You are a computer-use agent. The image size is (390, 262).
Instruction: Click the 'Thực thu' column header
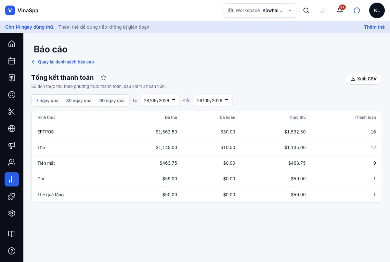tap(297, 117)
